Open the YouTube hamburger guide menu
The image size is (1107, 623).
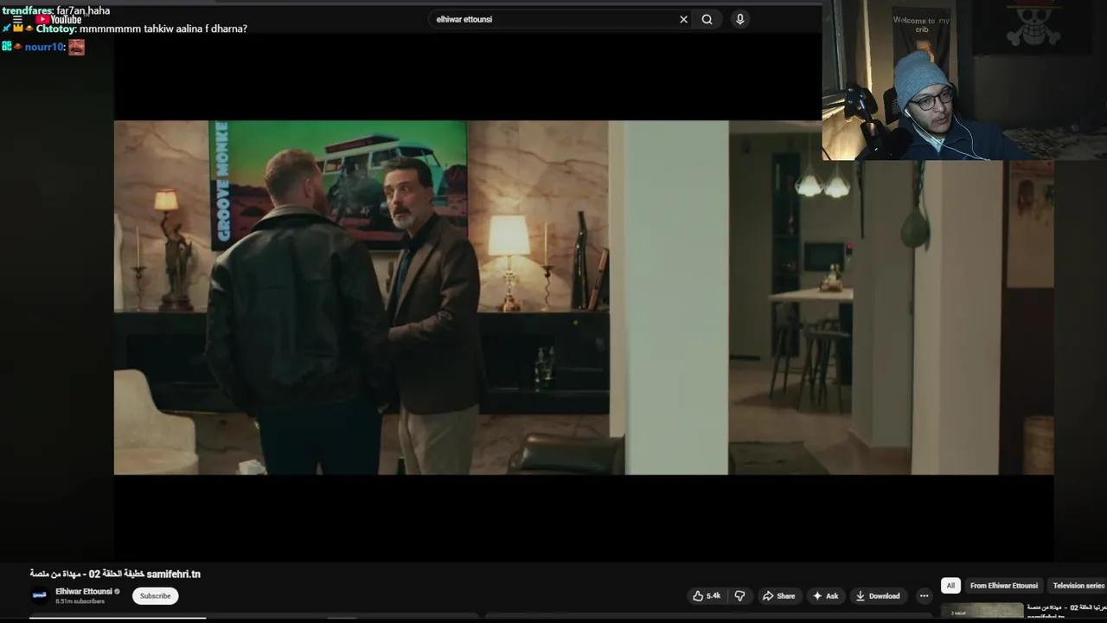(17, 20)
